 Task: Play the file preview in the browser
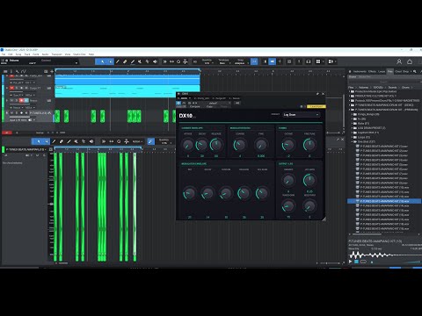[x=351, y=262]
